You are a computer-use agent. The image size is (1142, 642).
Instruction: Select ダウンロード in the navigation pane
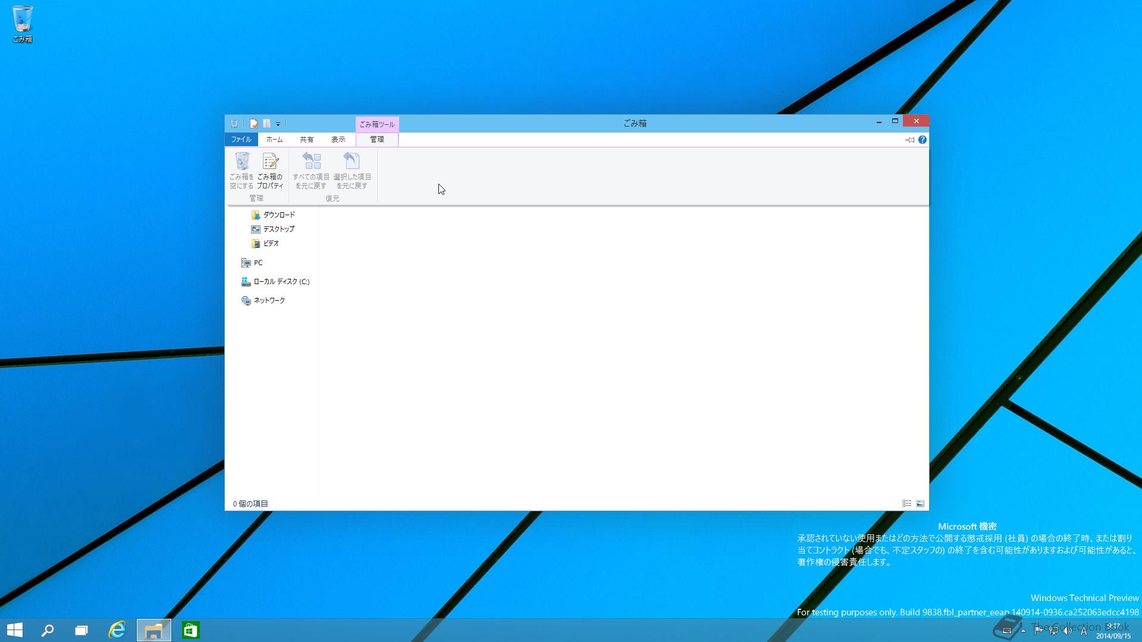pos(273,215)
